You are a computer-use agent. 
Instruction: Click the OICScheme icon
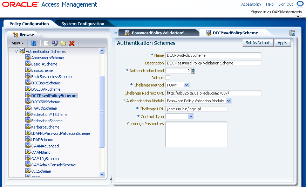click(x=28, y=171)
